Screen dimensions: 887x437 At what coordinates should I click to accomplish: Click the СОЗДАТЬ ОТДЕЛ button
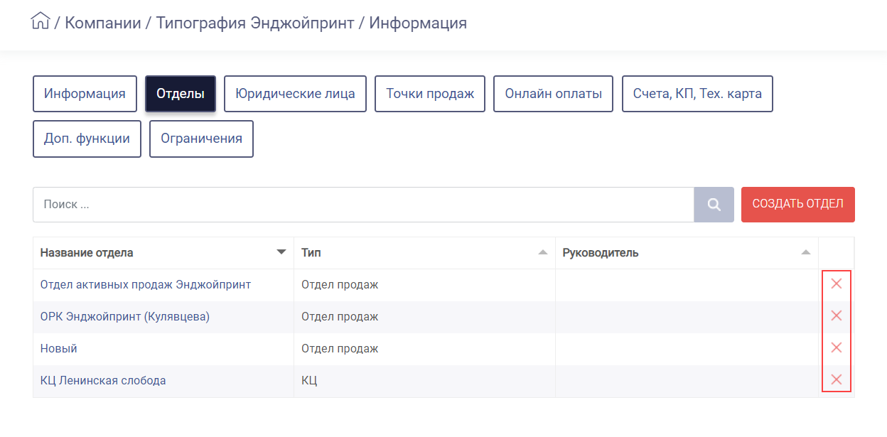coord(797,205)
